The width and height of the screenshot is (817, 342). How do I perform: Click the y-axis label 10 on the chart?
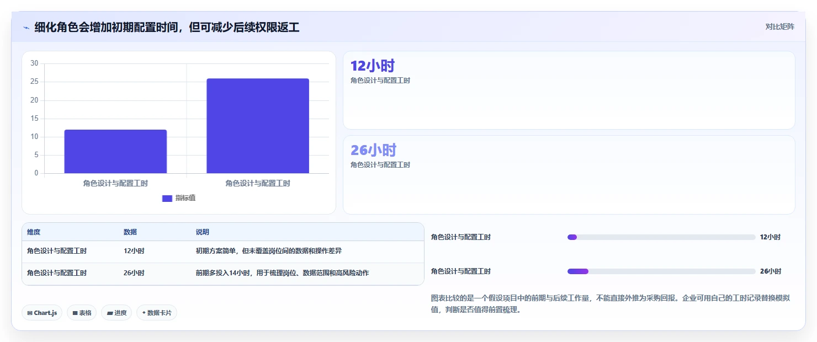click(x=34, y=137)
